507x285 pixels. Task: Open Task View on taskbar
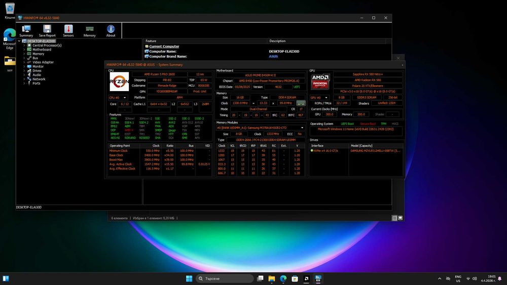coord(260,278)
